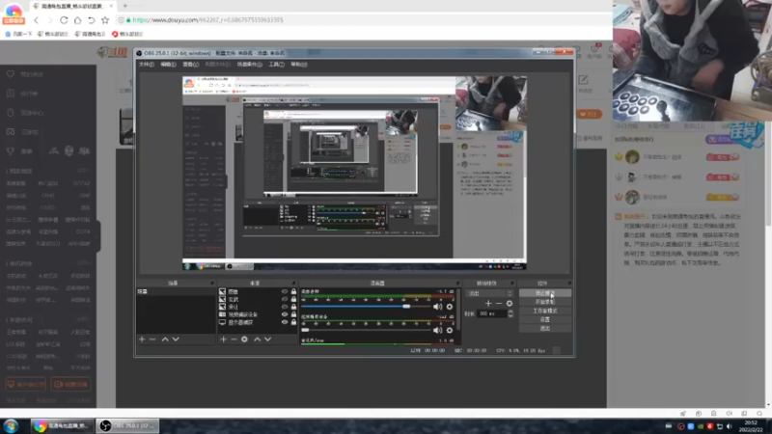Open the volume icon in the system tray

[x=730, y=426]
